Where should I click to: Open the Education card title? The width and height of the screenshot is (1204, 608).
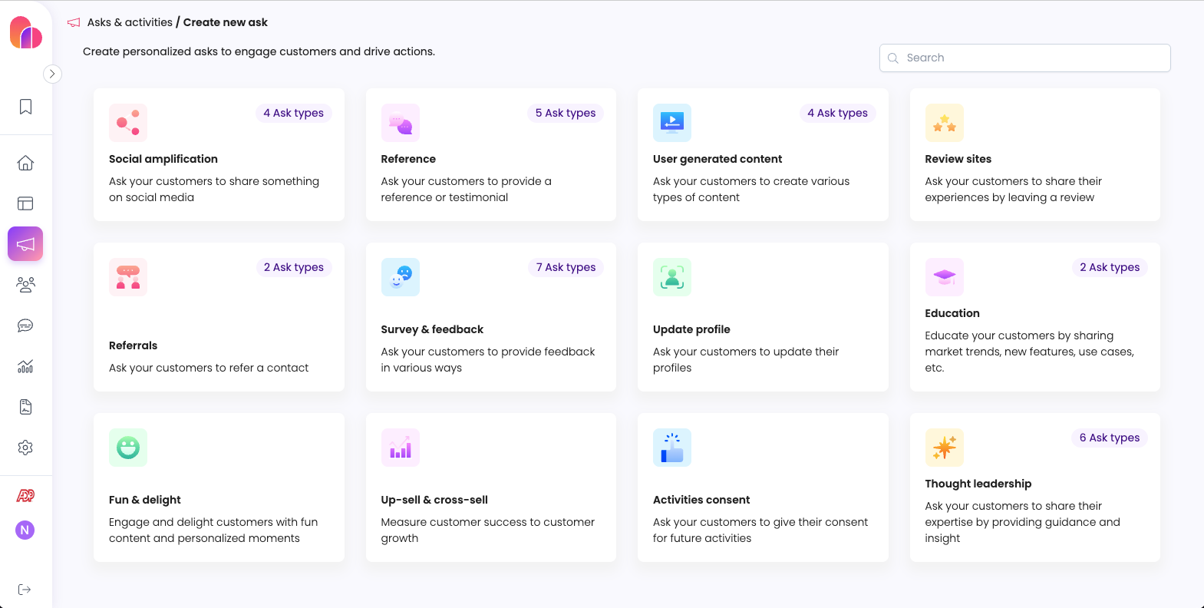(952, 313)
